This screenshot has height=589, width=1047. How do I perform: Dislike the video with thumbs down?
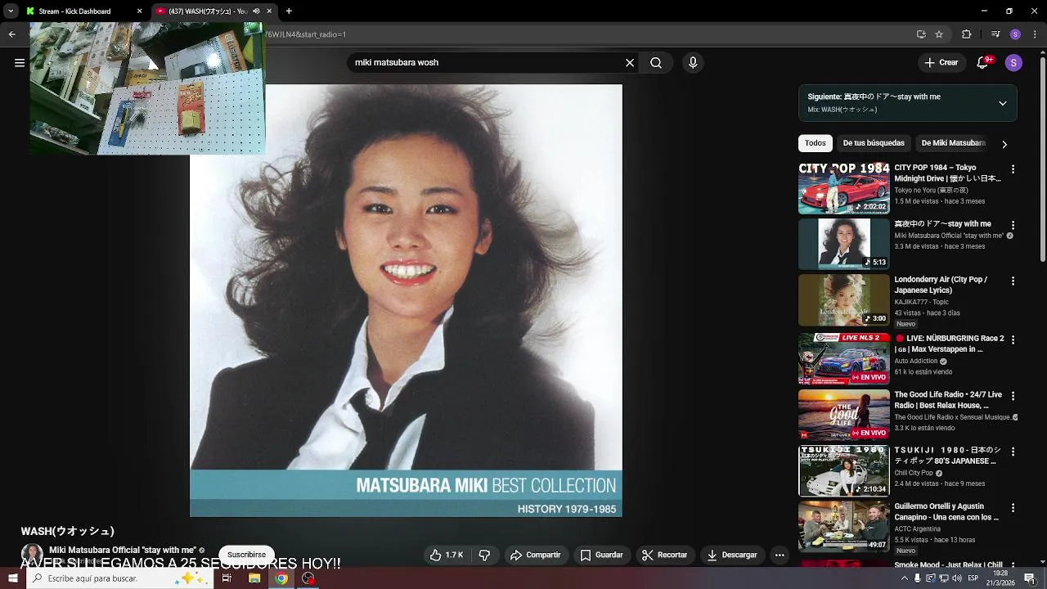[x=484, y=555]
